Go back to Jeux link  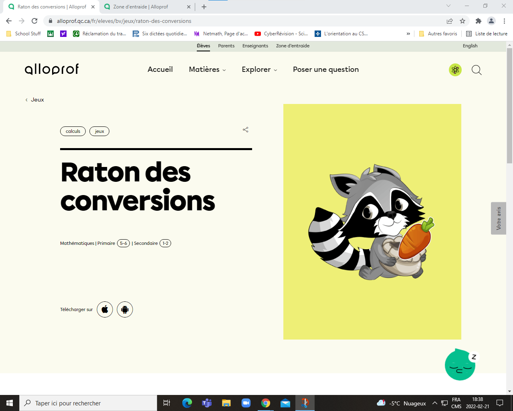(x=37, y=100)
